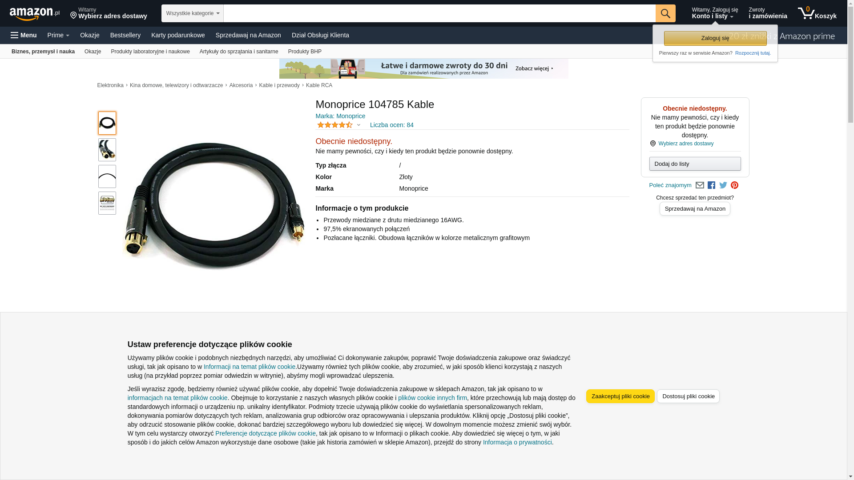The image size is (854, 480).
Task: Click into the search text field
Action: tap(439, 13)
